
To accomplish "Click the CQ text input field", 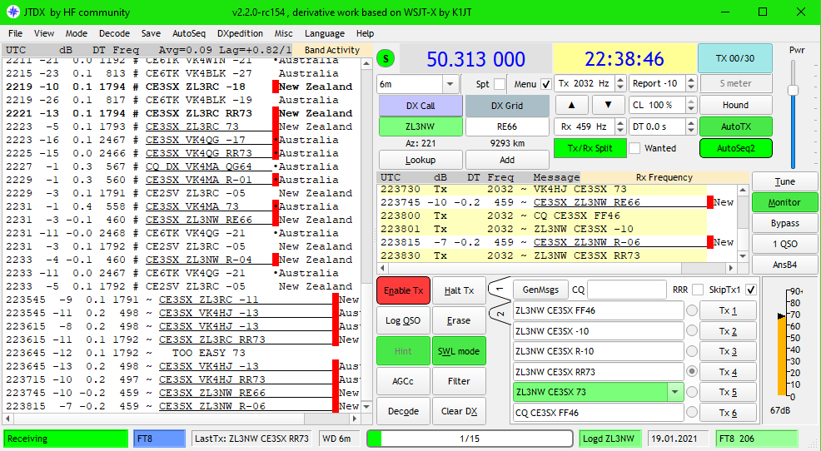I will point(626,290).
